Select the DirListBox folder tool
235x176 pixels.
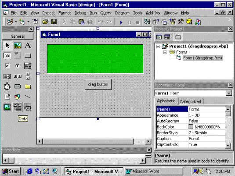[x=28, y=86]
